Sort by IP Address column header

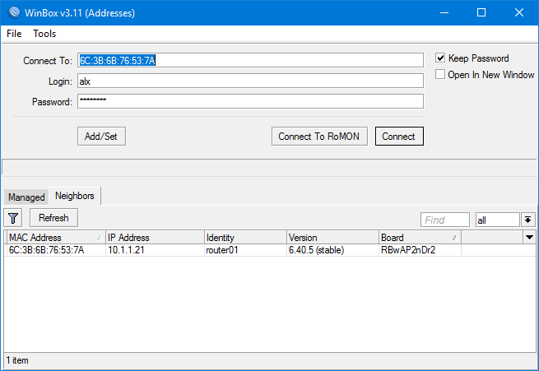point(155,238)
